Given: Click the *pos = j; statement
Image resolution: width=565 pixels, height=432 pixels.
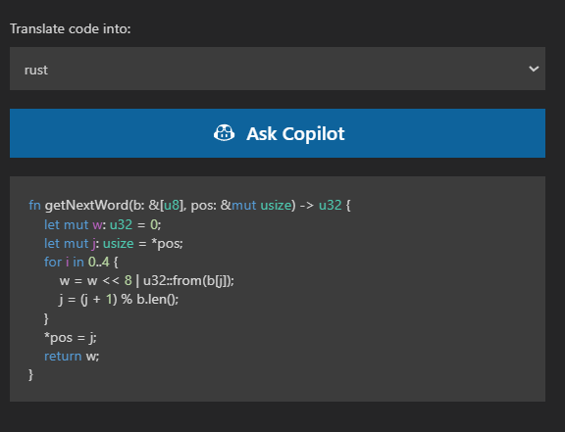Looking at the screenshot, I should pos(71,338).
